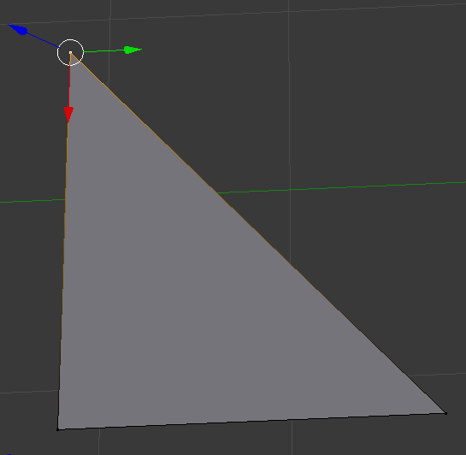This screenshot has width=466, height=455.
Task: Select the bottom-left vertex of the triangle
Action: tap(57, 429)
